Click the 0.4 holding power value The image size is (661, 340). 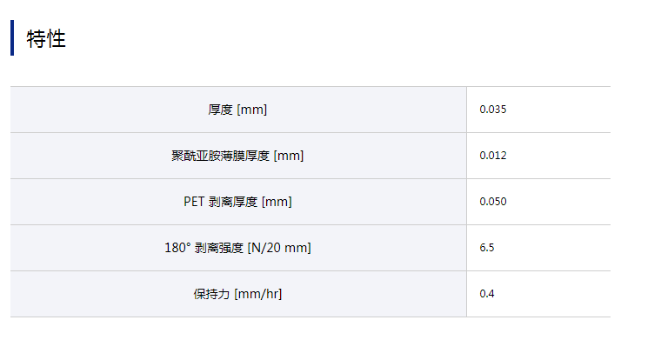coord(487,294)
